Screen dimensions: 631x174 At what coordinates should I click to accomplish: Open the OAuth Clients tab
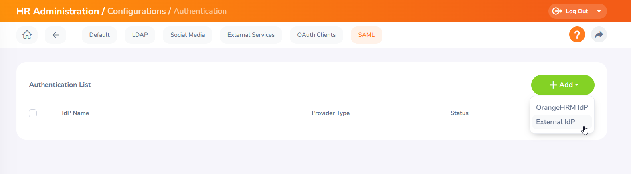(316, 35)
